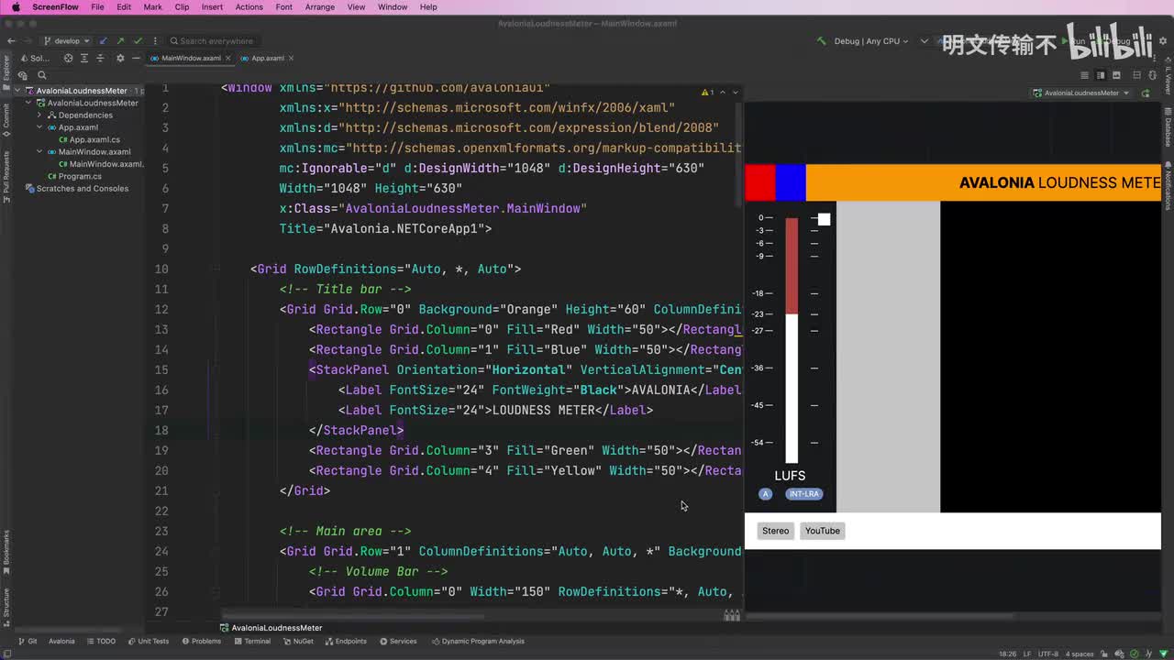Open the Problems tool window
This screenshot has height=660, width=1174.
202,641
